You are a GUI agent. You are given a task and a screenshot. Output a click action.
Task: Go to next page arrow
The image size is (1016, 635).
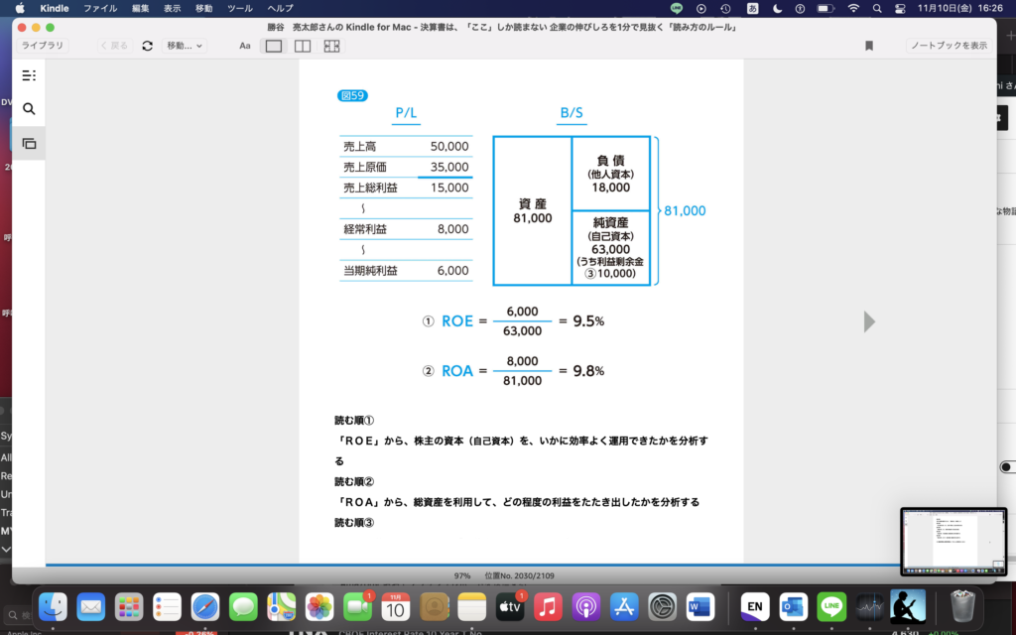pos(869,321)
